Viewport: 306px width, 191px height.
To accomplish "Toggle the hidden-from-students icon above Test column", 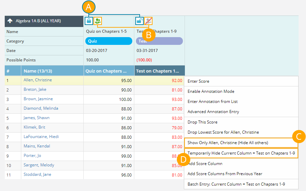I will (148, 21).
